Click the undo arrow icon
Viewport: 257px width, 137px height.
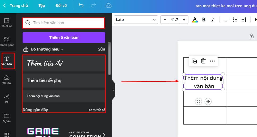pyautogui.click(x=81, y=6)
